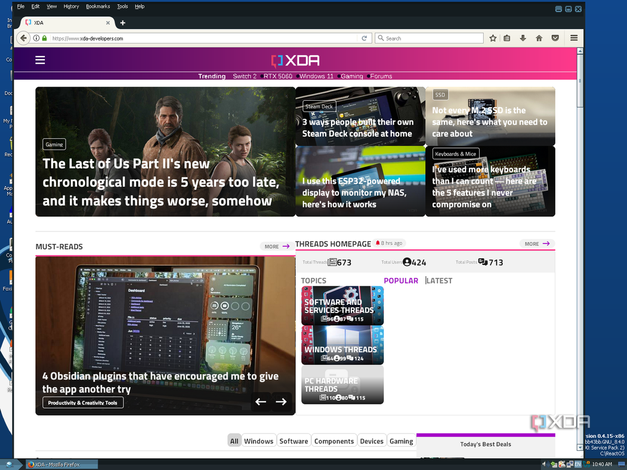Image resolution: width=627 pixels, height=470 pixels.
Task: Select the Software category filter
Action: pyautogui.click(x=294, y=441)
